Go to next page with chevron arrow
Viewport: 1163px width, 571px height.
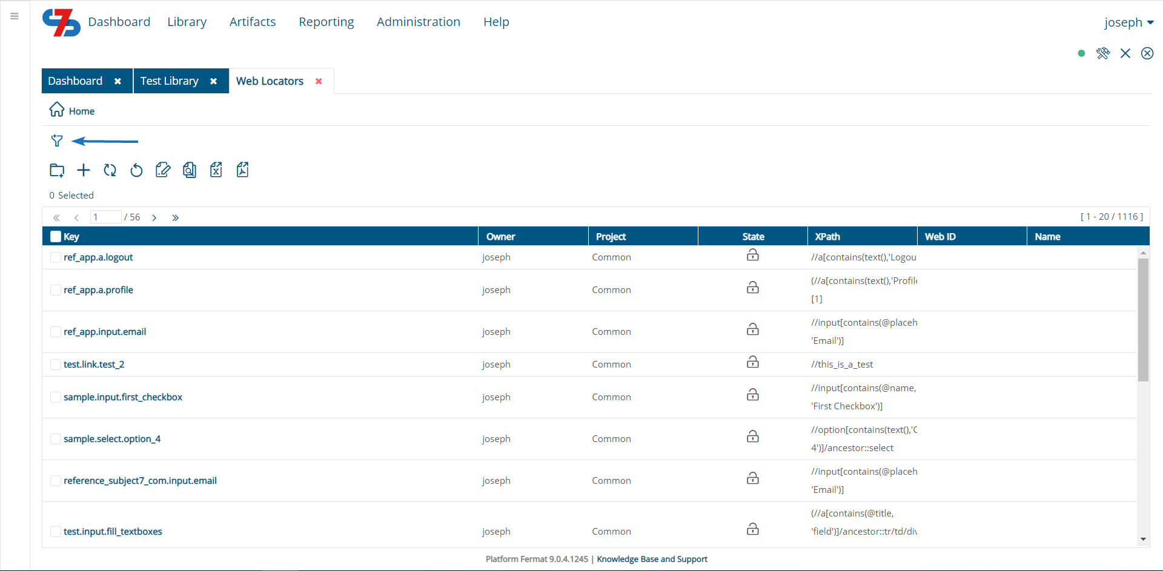[x=154, y=217]
